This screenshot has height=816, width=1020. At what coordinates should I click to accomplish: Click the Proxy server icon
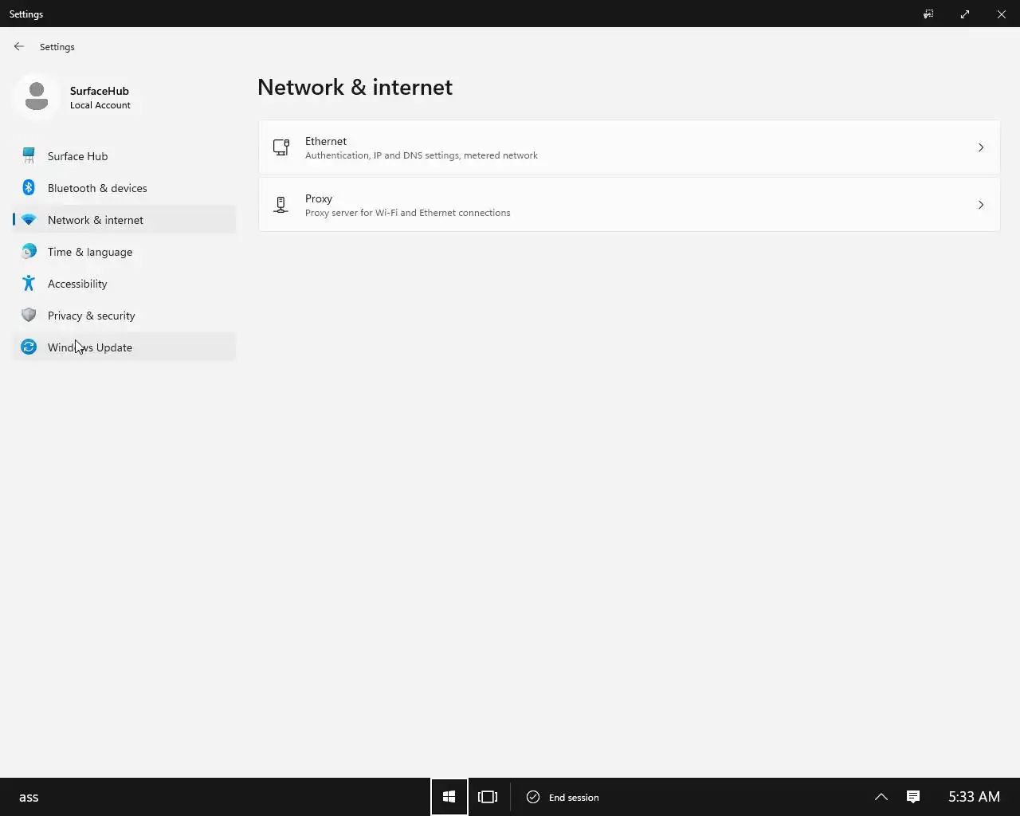281,205
